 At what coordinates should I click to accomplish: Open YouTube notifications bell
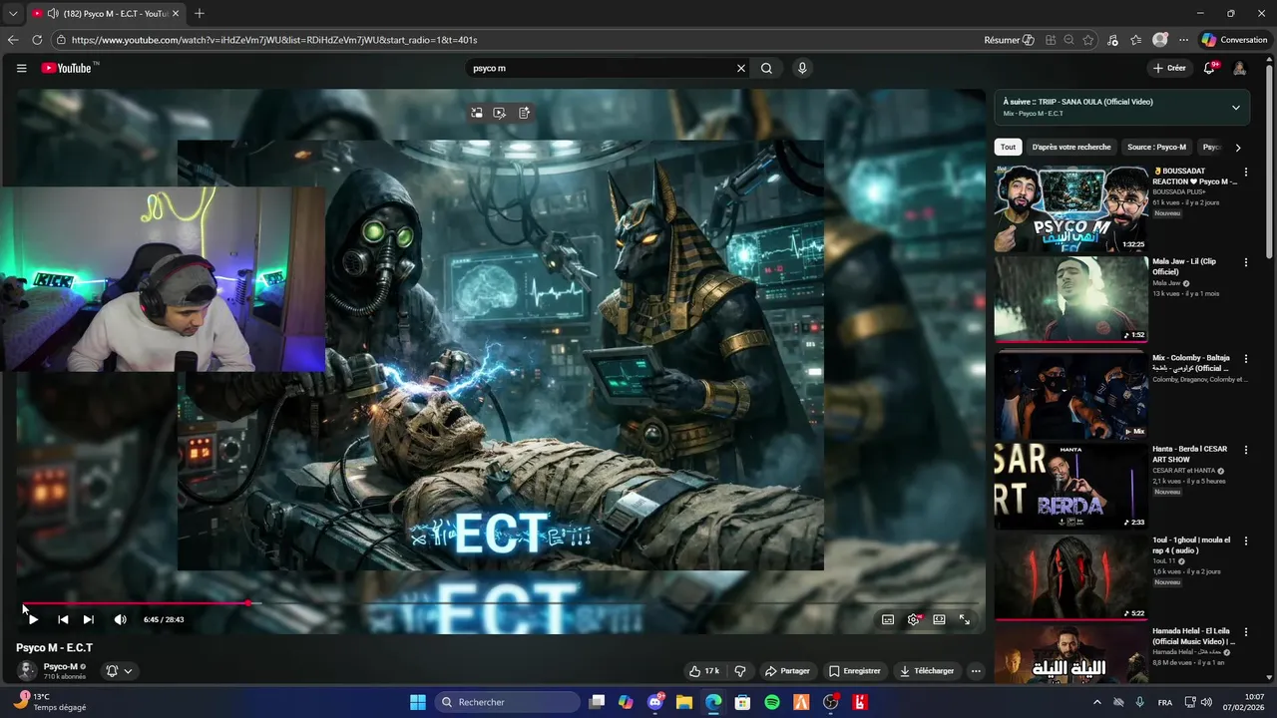click(1209, 68)
